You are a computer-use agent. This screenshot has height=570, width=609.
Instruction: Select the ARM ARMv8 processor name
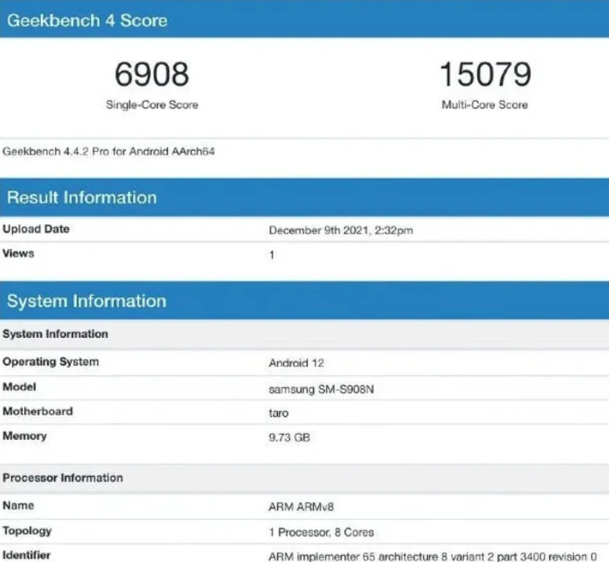pos(301,507)
